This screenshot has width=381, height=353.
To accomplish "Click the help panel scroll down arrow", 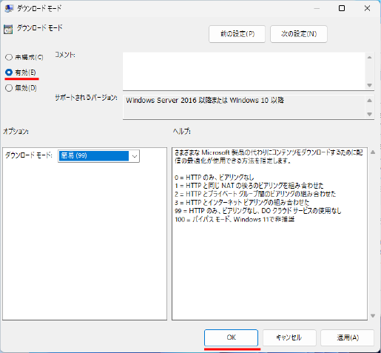I will click(x=373, y=316).
